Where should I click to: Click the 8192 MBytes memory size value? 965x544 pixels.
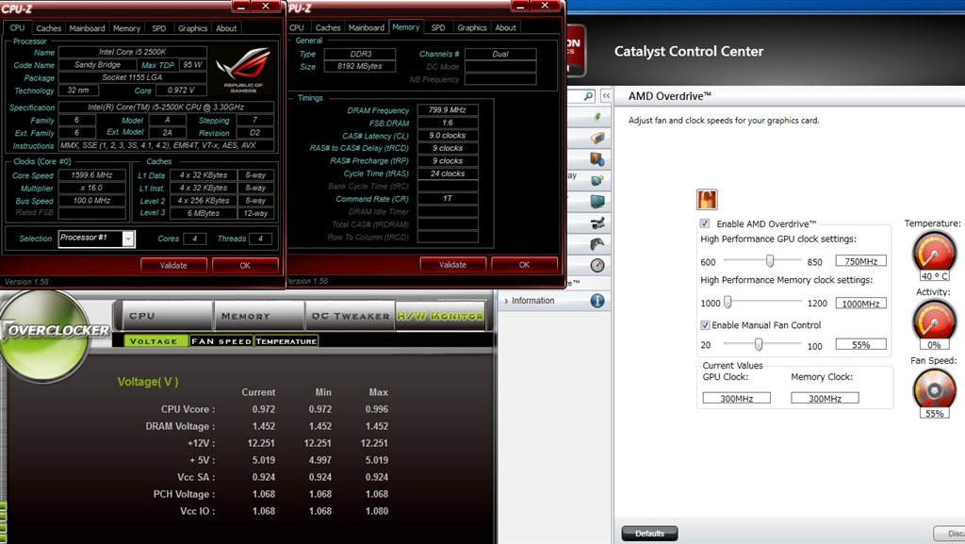pyautogui.click(x=359, y=66)
